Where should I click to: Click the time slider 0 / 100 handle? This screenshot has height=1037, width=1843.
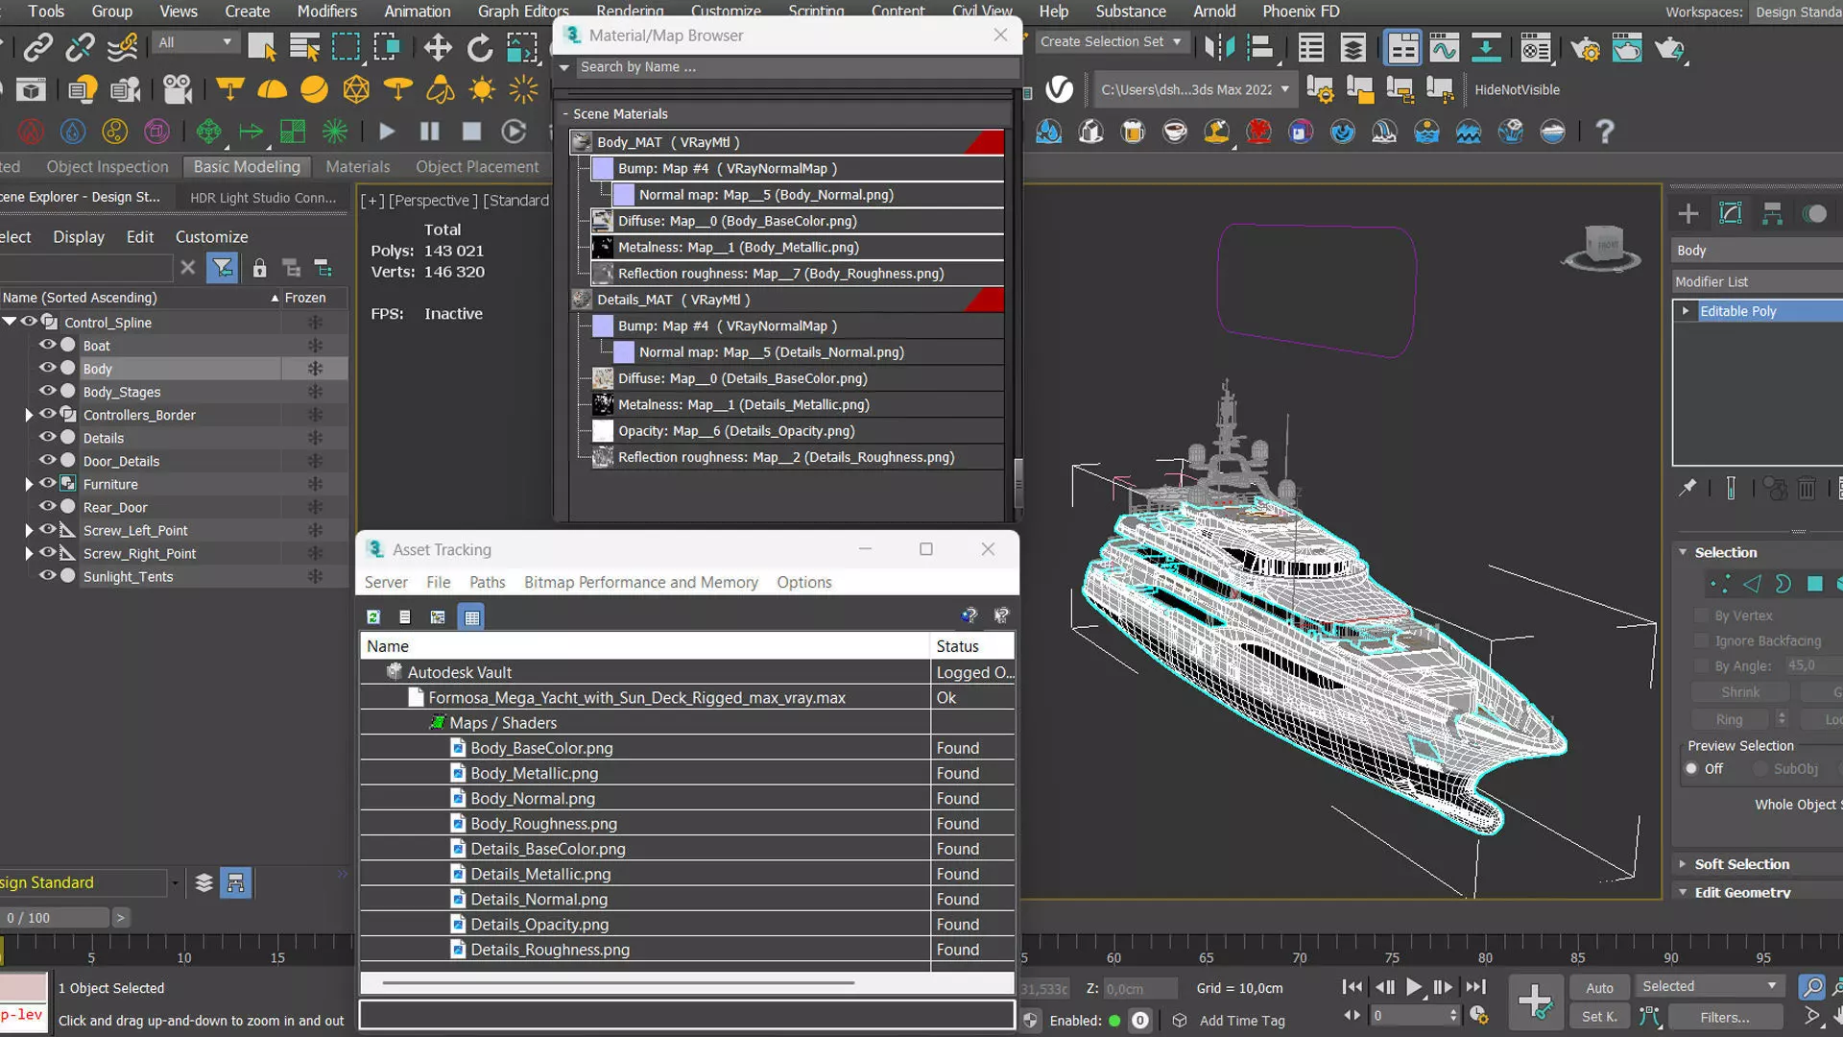pos(55,918)
